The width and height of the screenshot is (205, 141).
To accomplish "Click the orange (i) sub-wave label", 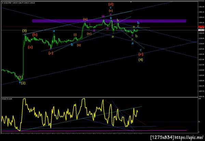I will click(x=75, y=35).
